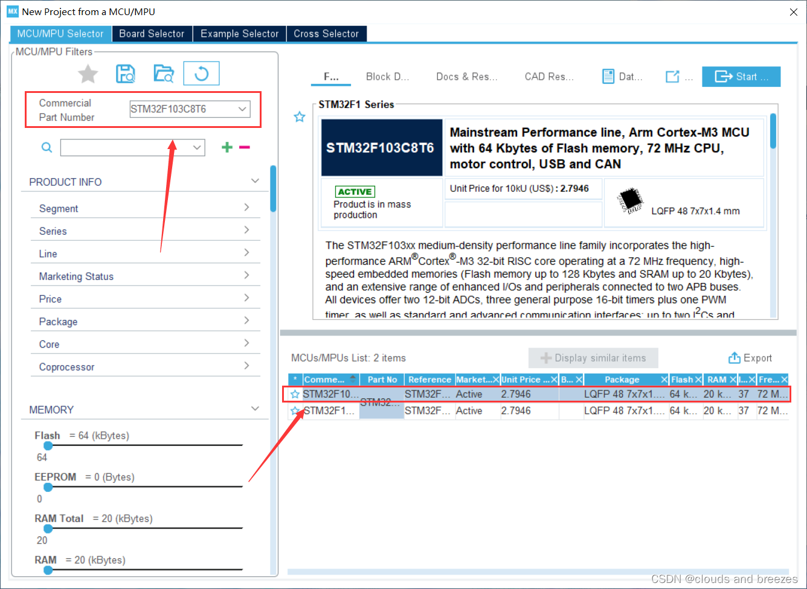Screen dimensions: 807x589
Task: Open Commercial Part Number dropdown
Action: coord(242,109)
